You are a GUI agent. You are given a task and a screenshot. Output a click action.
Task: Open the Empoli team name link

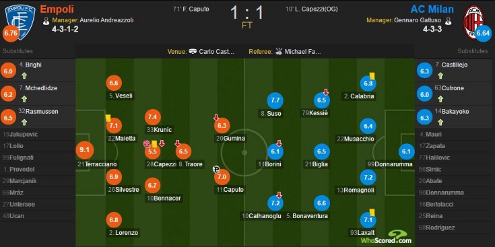pos(57,9)
